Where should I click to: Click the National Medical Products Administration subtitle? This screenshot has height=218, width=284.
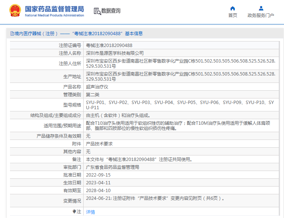(54, 16)
